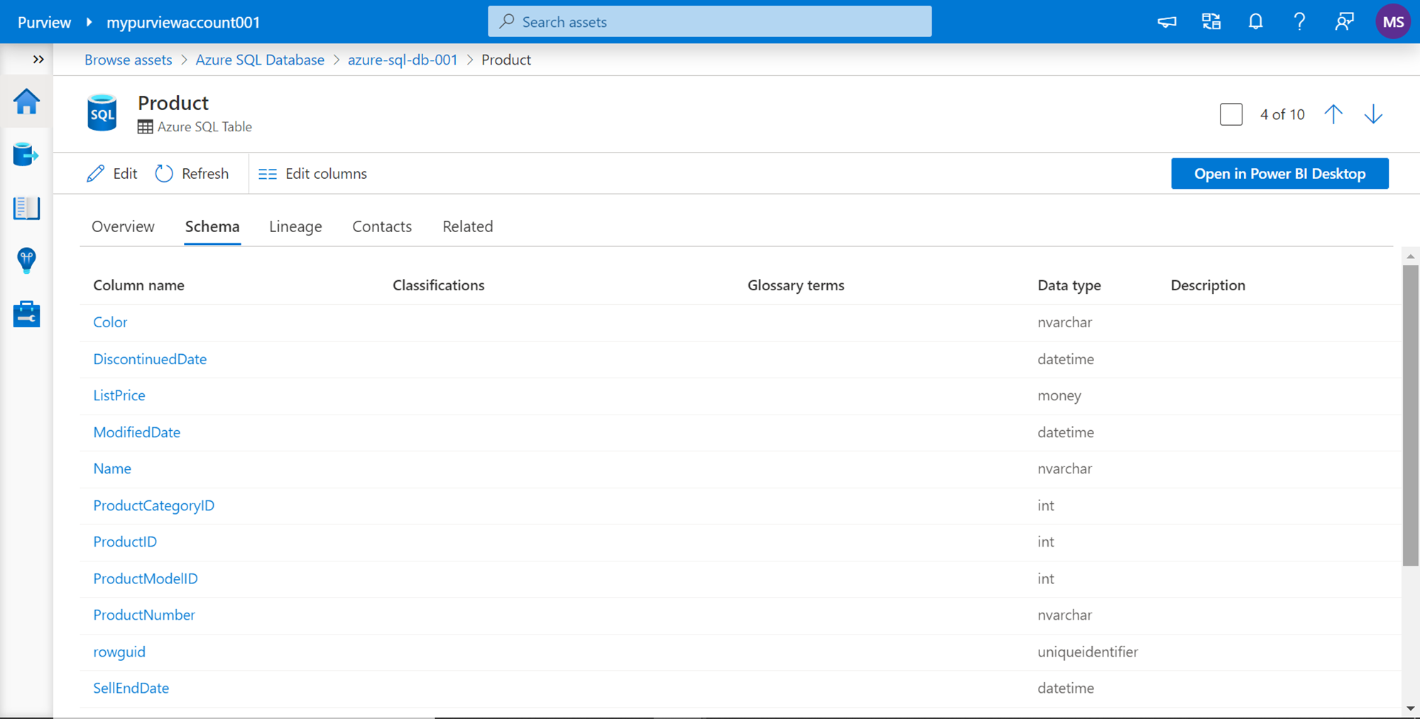The image size is (1420, 719).
Task: Click the '4 of 10' asset counter
Action: click(1282, 114)
